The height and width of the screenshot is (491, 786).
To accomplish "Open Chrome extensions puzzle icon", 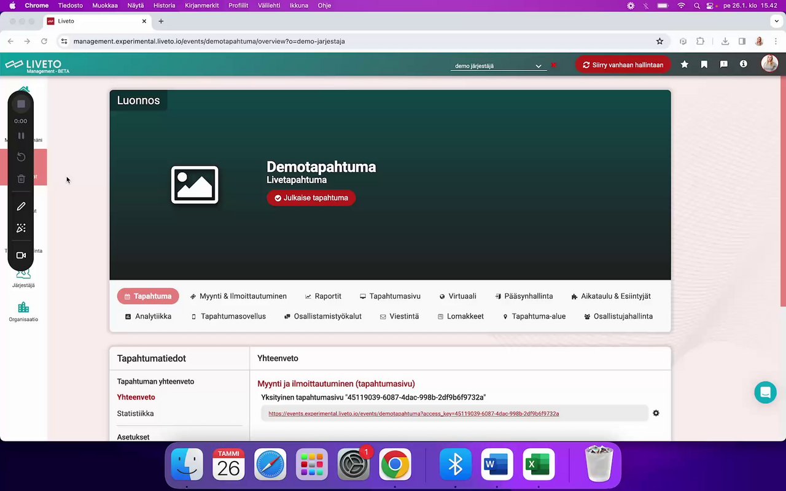I will [x=700, y=41].
